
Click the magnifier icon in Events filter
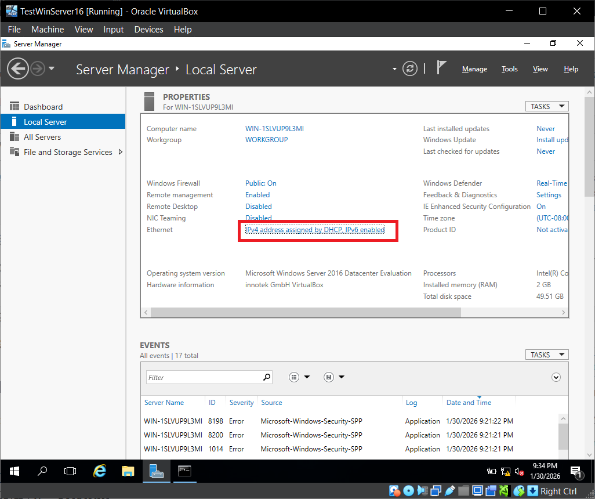point(266,377)
